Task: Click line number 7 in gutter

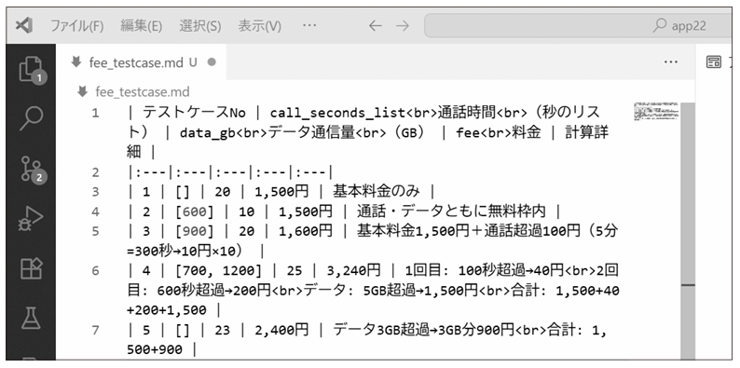Action: click(96, 330)
